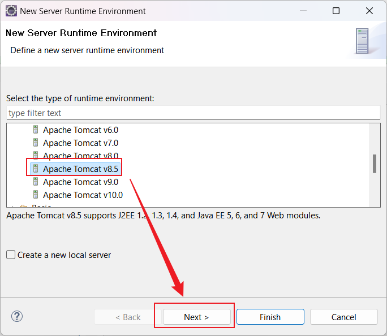
Task: Click the Finish button
Action: 270,317
